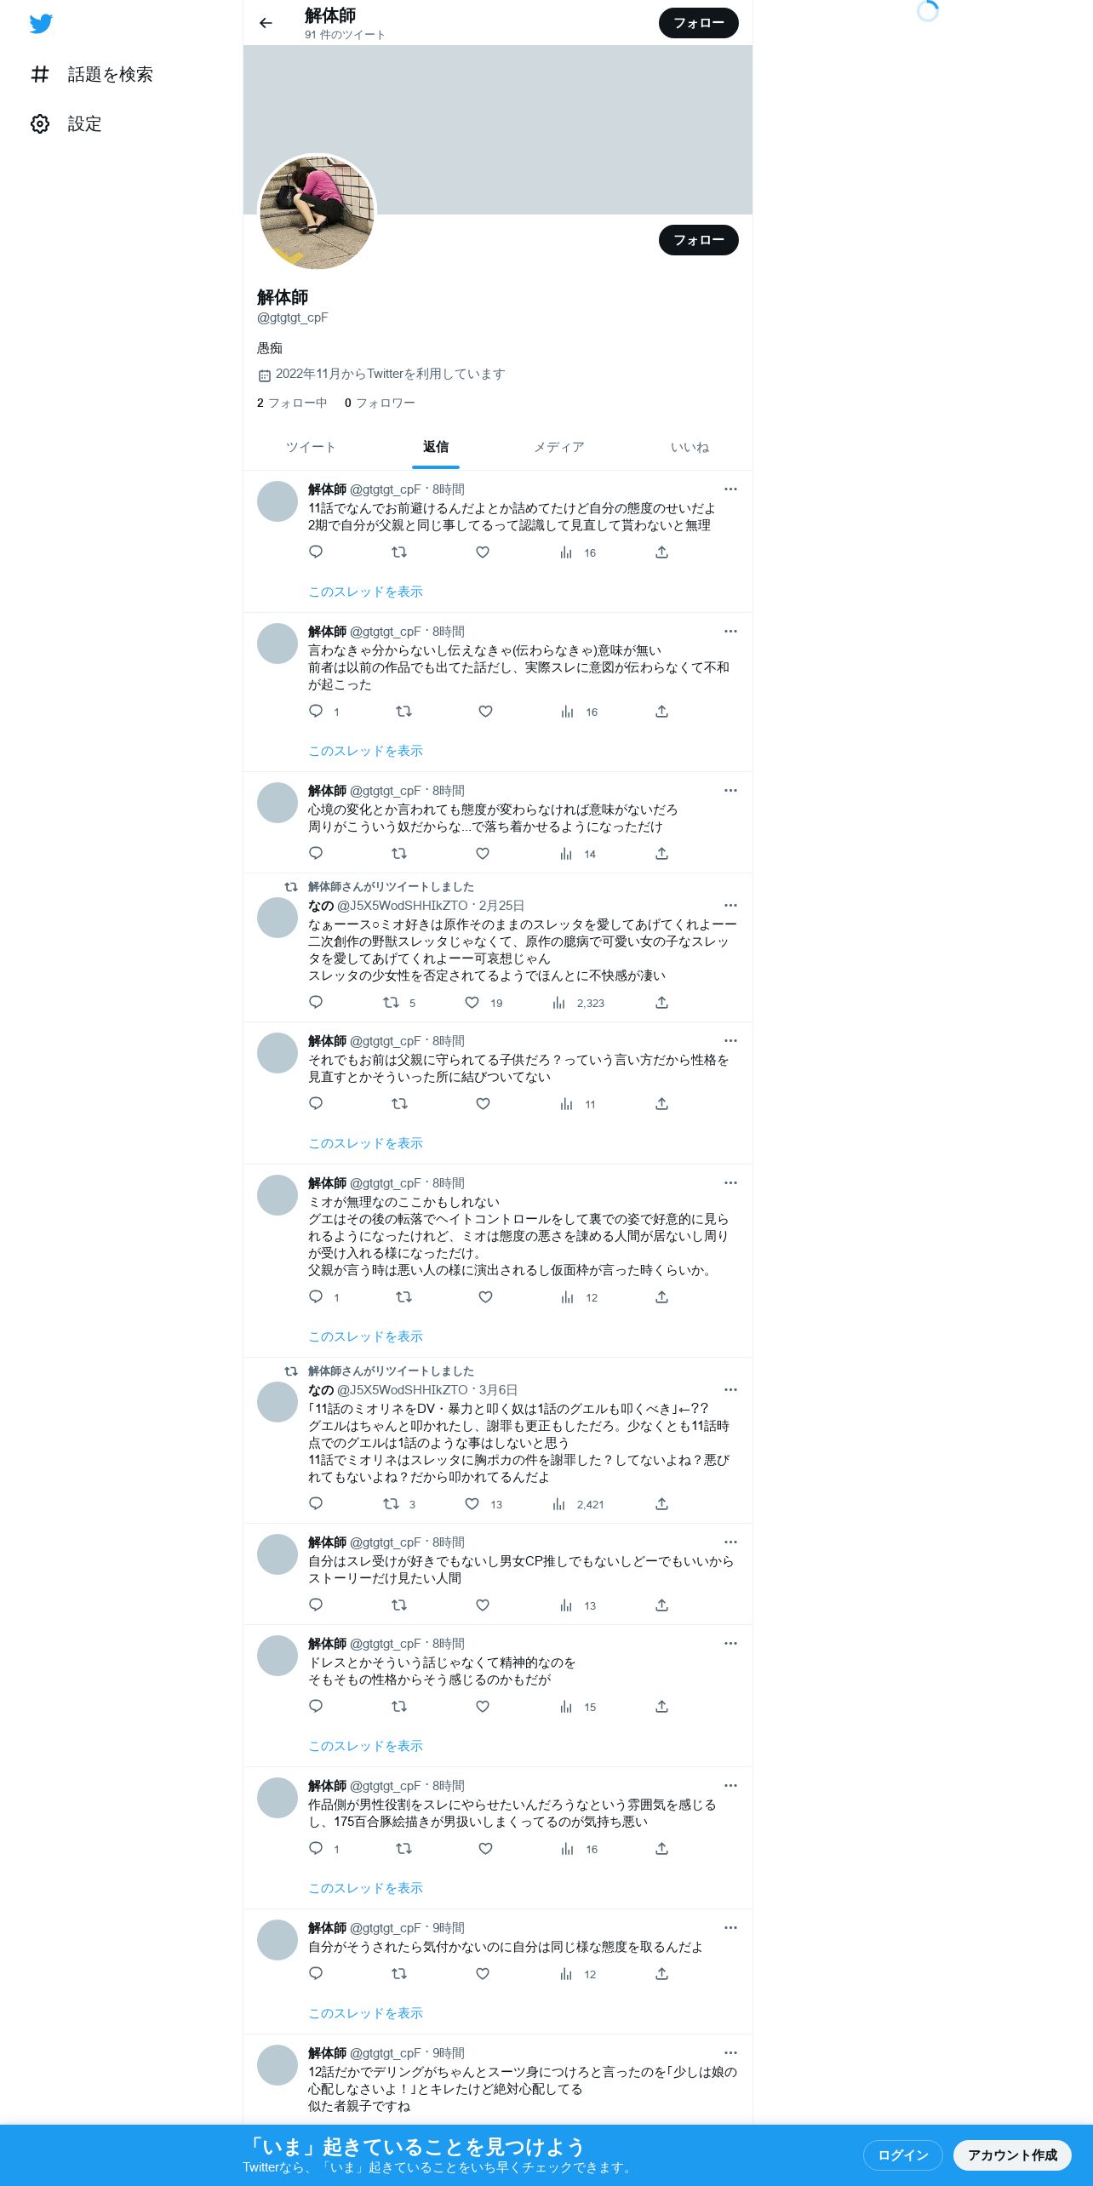Click share icon on the なの 3月6日 tweet
The image size is (1093, 2186).
pos(661,1504)
